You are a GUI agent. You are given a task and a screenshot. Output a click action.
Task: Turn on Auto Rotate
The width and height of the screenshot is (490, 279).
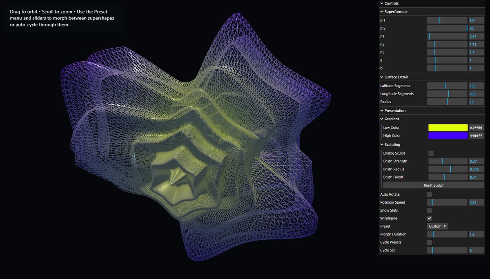pyautogui.click(x=429, y=194)
